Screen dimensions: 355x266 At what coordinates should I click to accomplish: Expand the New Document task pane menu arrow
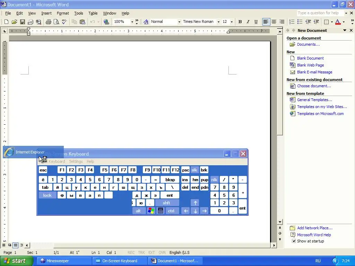point(345,30)
